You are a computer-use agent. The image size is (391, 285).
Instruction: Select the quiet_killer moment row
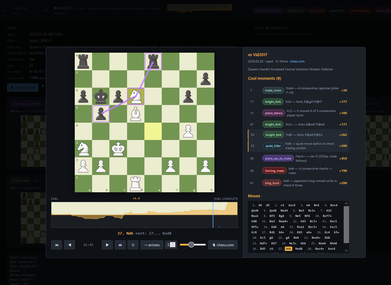pyautogui.click(x=298, y=146)
